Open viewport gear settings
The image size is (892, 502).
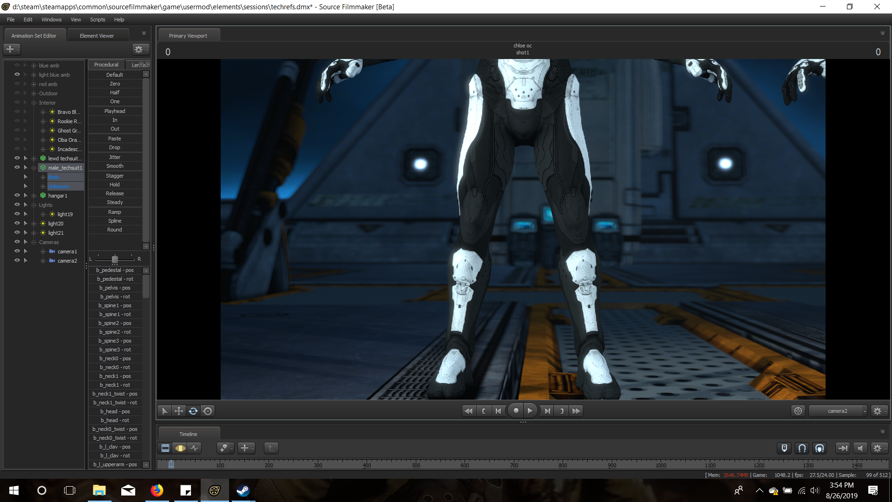(x=879, y=411)
